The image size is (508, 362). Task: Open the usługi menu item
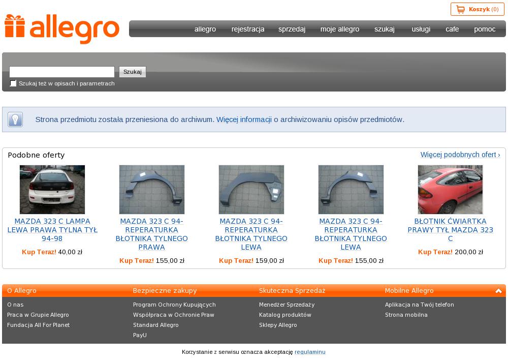(421, 29)
